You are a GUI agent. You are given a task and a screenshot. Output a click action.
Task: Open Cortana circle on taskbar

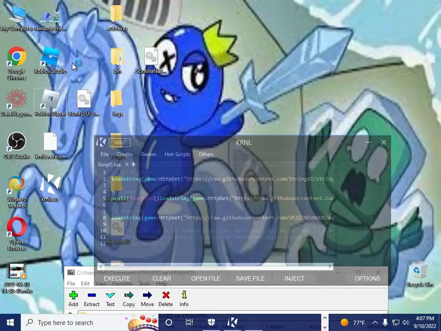point(169,322)
